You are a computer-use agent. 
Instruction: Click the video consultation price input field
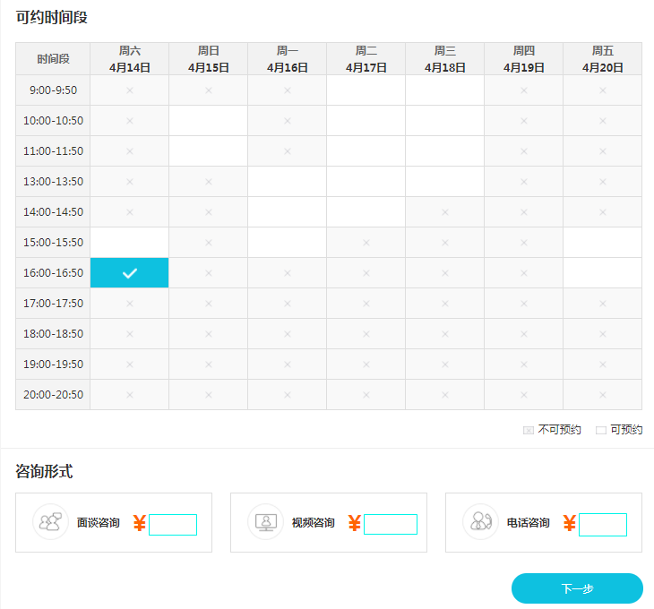point(391,525)
